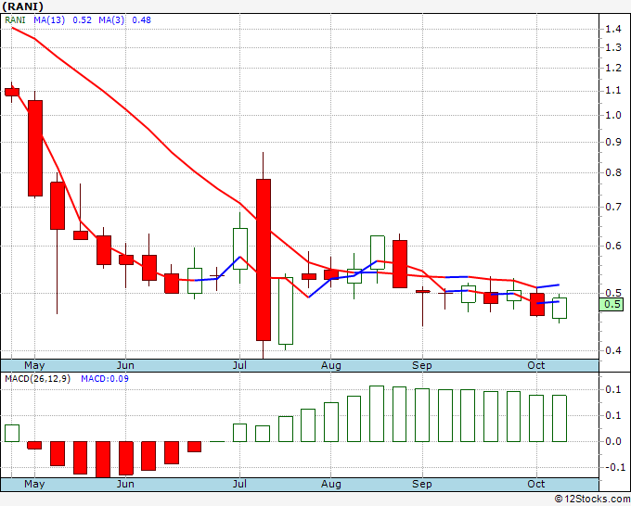
Task: Open the 12Stocks.com copyright link
Action: [592, 499]
